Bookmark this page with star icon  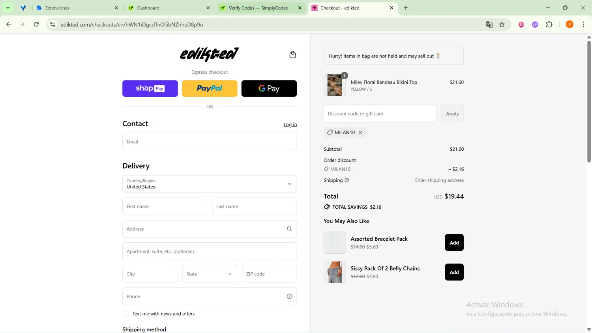tap(502, 24)
